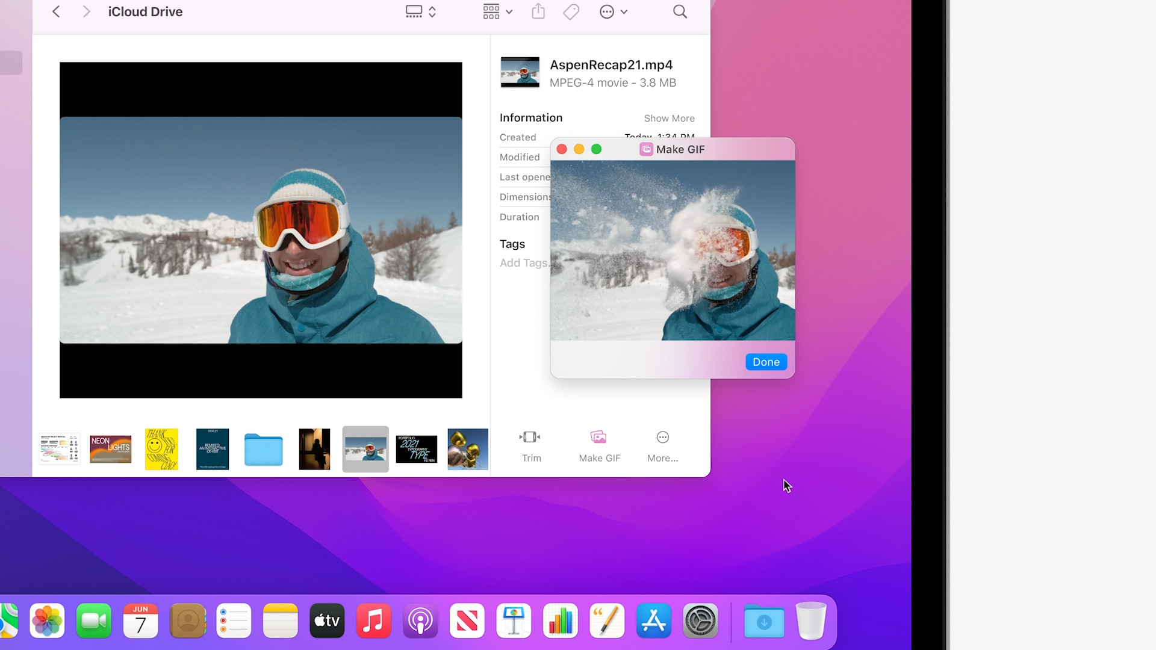1156x650 pixels.
Task: Open the More... quick actions menu
Action: pyautogui.click(x=662, y=438)
